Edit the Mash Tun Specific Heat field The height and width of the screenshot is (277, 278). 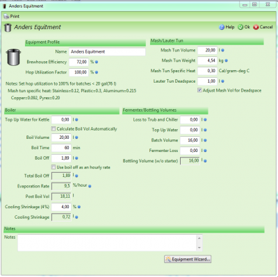point(207,71)
